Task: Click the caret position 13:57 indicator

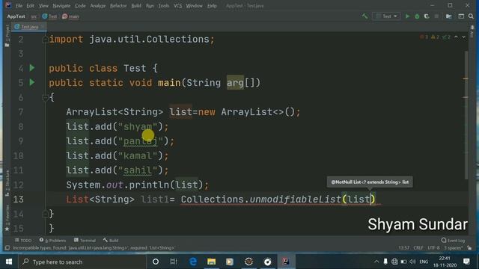Action: (403, 248)
